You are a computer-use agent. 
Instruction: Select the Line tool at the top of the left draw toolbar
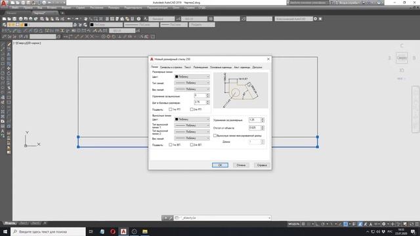[x=3, y=44]
